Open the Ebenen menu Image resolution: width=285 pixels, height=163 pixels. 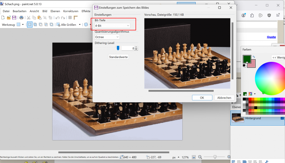tap(55, 11)
